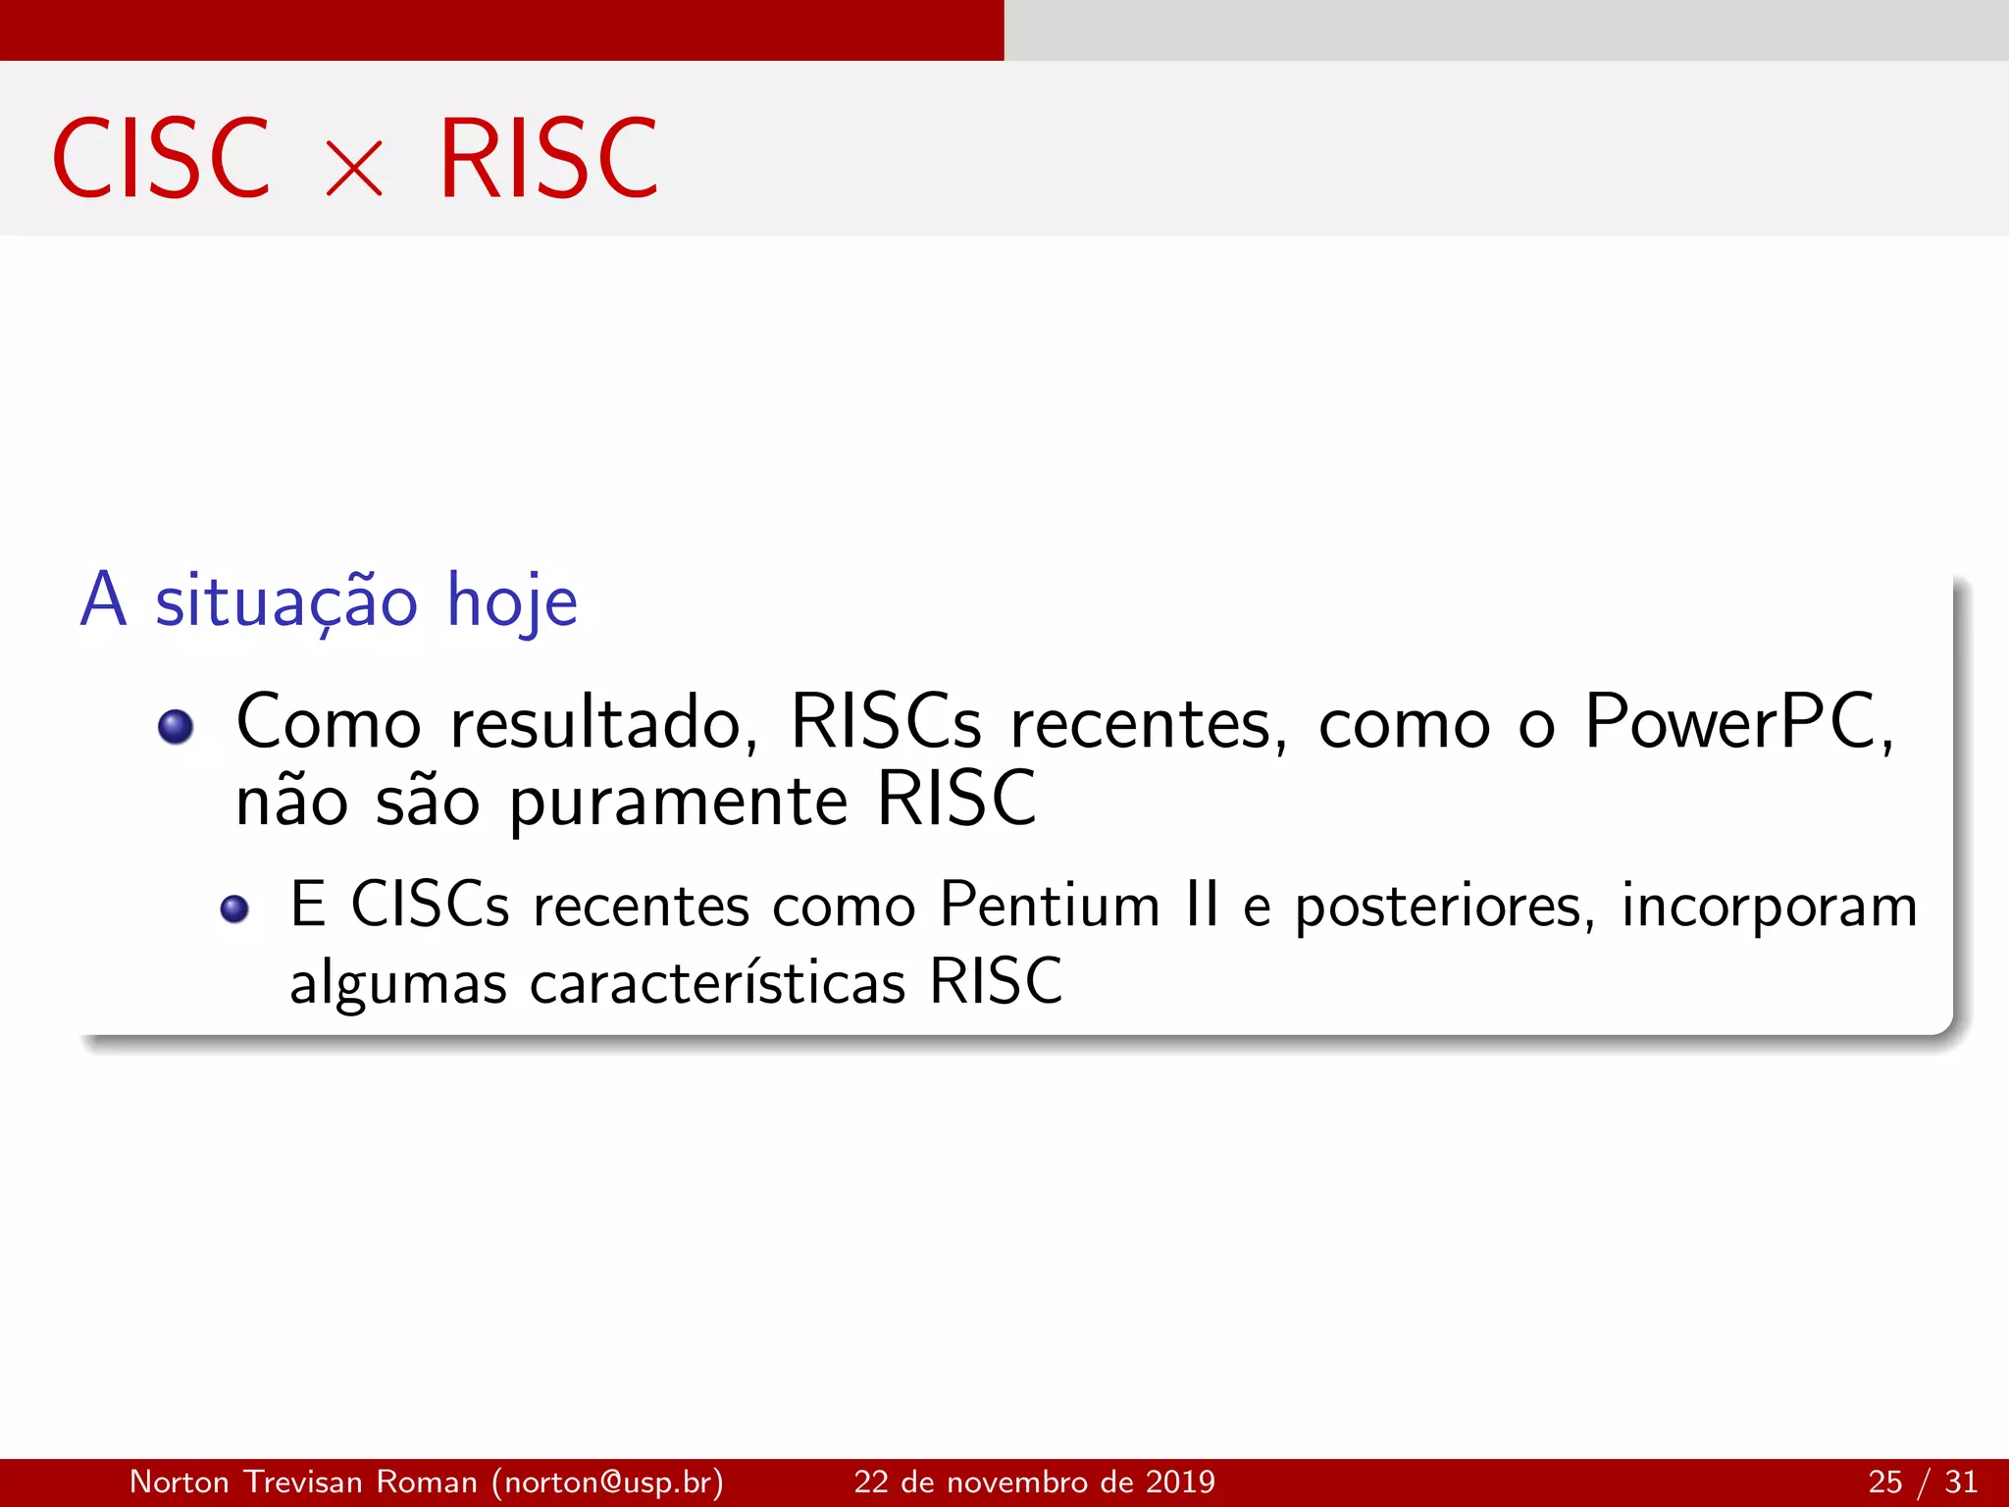Click the norton@usp.br email in footer

click(607, 1481)
